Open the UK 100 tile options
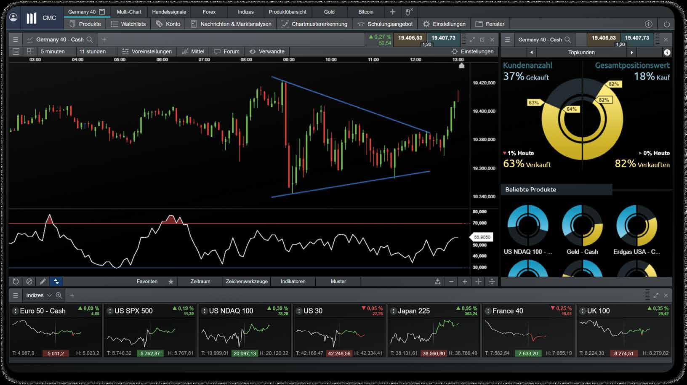Screen dimensions: 687x385 tap(582, 311)
